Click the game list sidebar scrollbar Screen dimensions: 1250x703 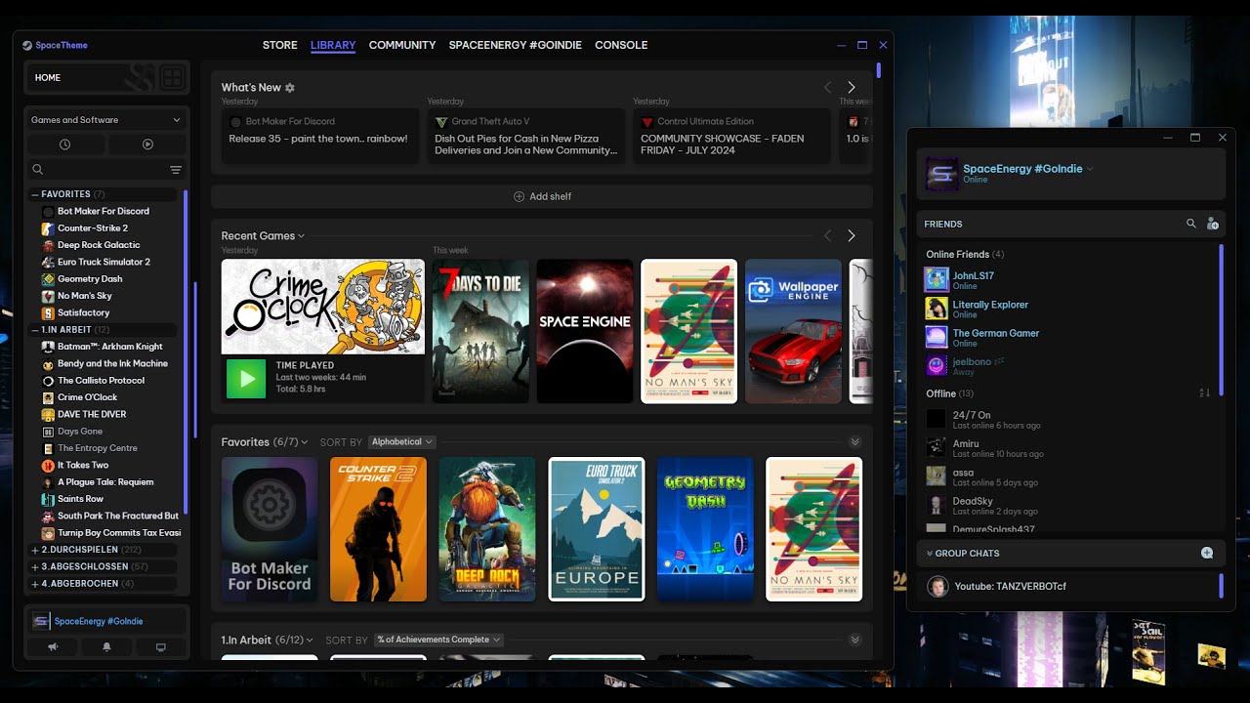click(x=186, y=351)
